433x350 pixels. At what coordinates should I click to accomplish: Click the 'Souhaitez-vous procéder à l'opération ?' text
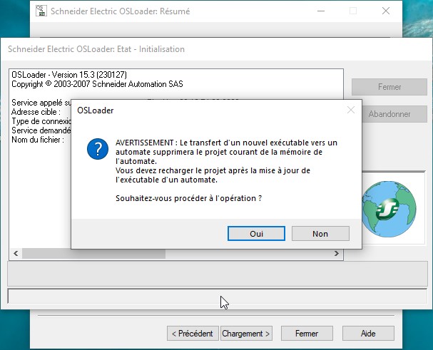coord(188,198)
